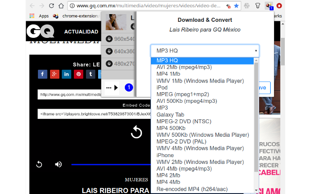The width and height of the screenshot is (311, 194).
Task: Open ACTUALIDAD navigation menu item
Action: click(x=81, y=32)
